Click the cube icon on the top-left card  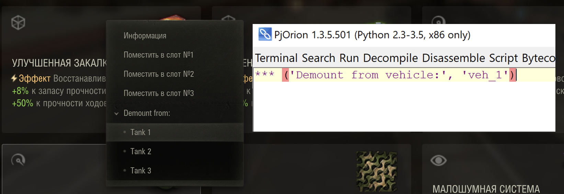pos(18,23)
